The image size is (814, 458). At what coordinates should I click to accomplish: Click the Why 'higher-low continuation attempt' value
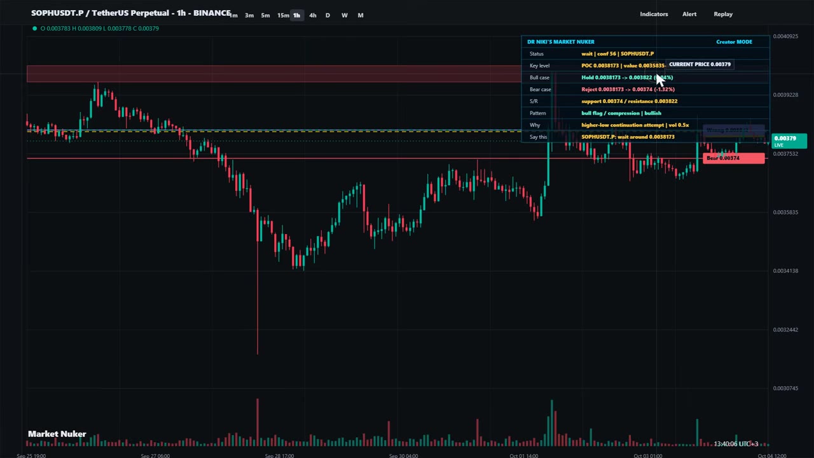[635, 125]
